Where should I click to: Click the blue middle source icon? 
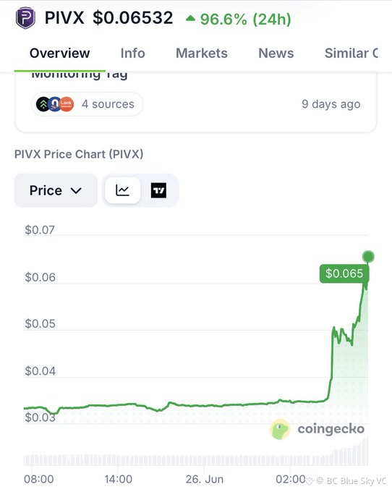[x=55, y=104]
